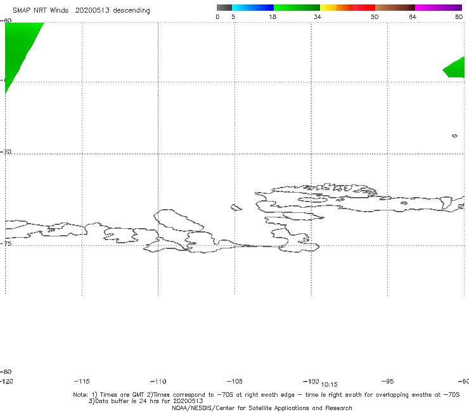Click the "5" label under the color bar
The image size is (469, 412).
click(233, 16)
